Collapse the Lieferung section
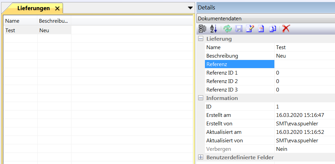The image size is (335, 164). [201, 39]
